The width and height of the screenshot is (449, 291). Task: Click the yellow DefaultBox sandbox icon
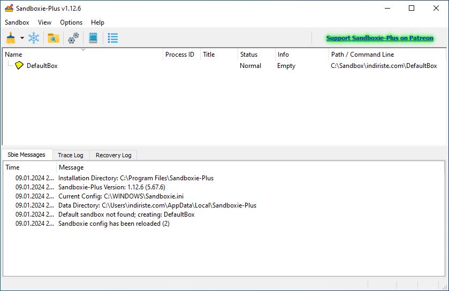click(19, 65)
